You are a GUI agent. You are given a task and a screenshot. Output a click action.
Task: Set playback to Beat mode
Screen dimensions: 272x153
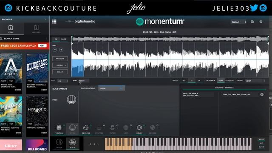pyautogui.click(x=221, y=81)
